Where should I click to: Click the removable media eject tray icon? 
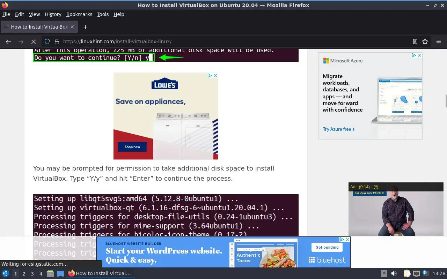click(384, 273)
